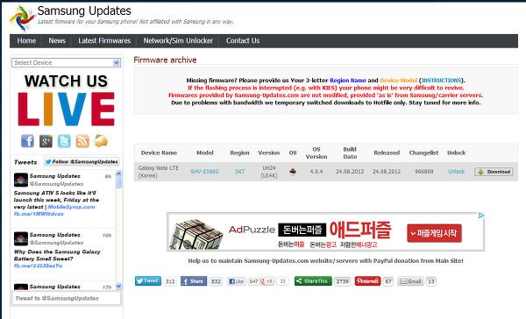Click the Android OS icon in firmware row
Screen dimensions: 526x319
tap(293, 172)
